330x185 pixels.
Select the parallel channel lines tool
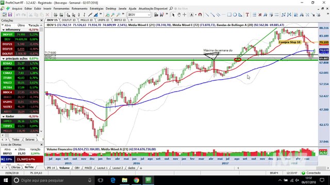pos(218,15)
